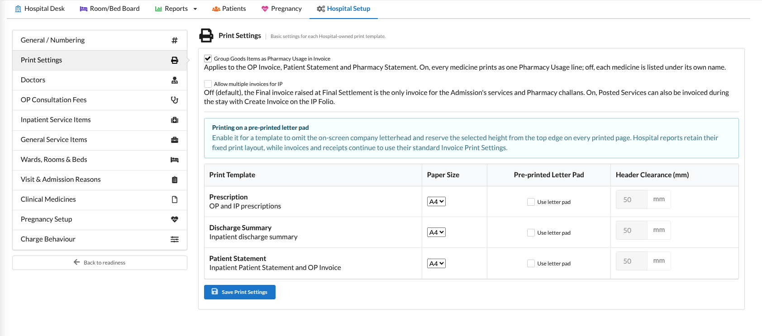The image size is (762, 336).
Task: Click the chart icon on Reports menu
Action: pyautogui.click(x=158, y=9)
